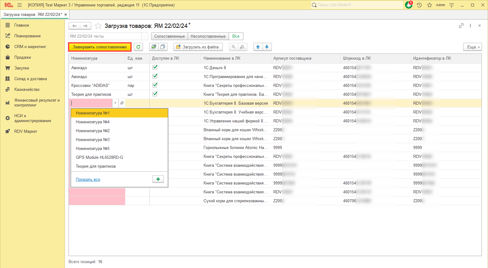Image resolution: width=488 pixels, height=268 pixels.
Task: Click the move row down arrow
Action: [267, 47]
